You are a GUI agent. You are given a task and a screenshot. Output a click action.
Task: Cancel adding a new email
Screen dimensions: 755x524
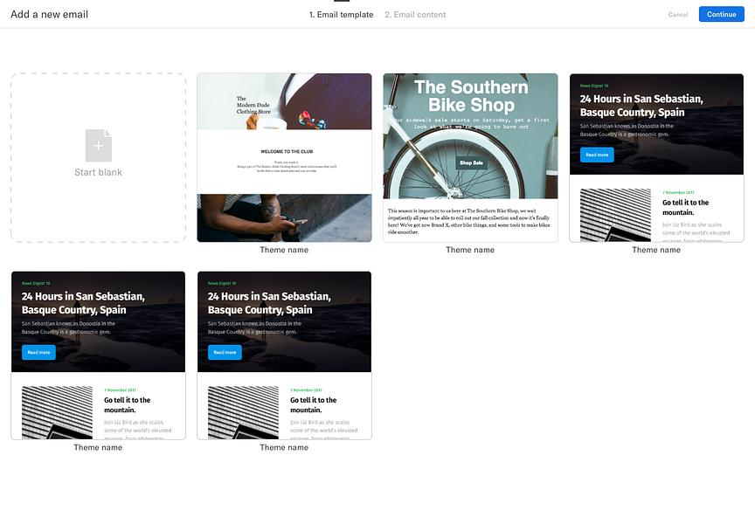click(678, 15)
